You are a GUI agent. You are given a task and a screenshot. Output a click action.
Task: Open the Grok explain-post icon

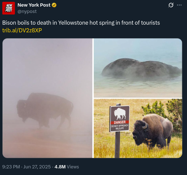click(171, 5)
